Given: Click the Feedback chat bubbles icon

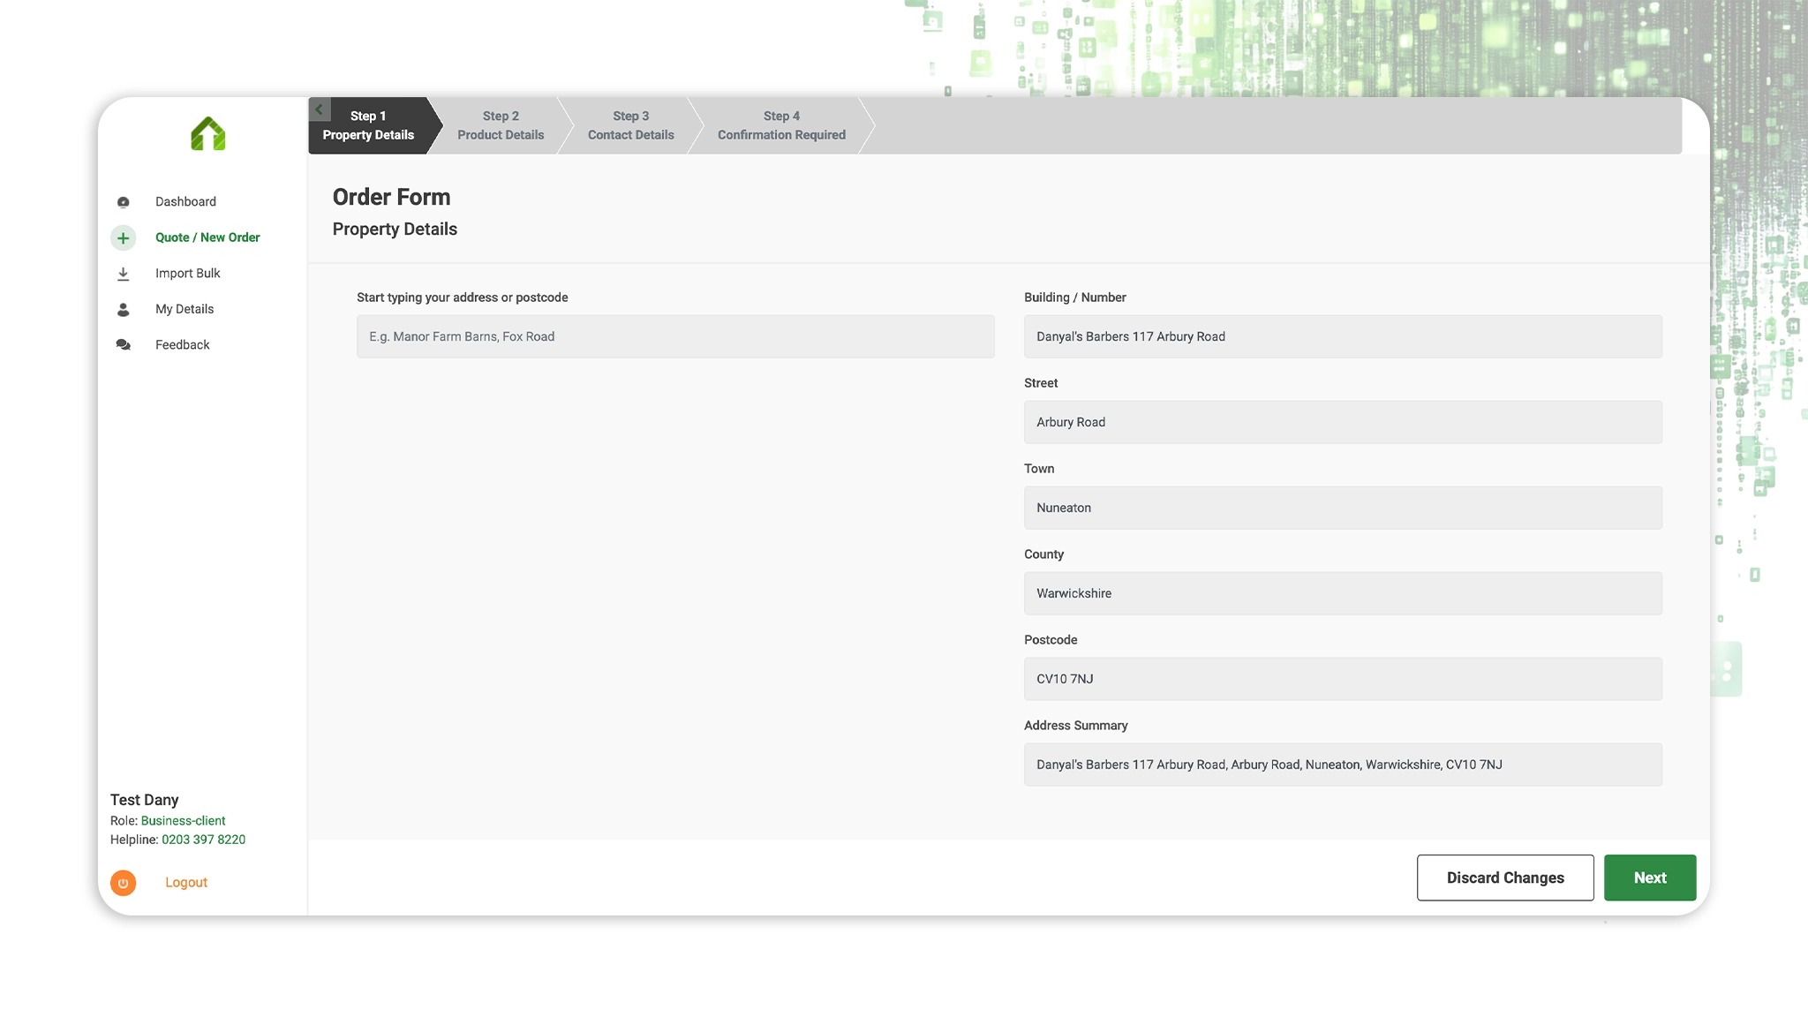Looking at the screenshot, I should [124, 345].
